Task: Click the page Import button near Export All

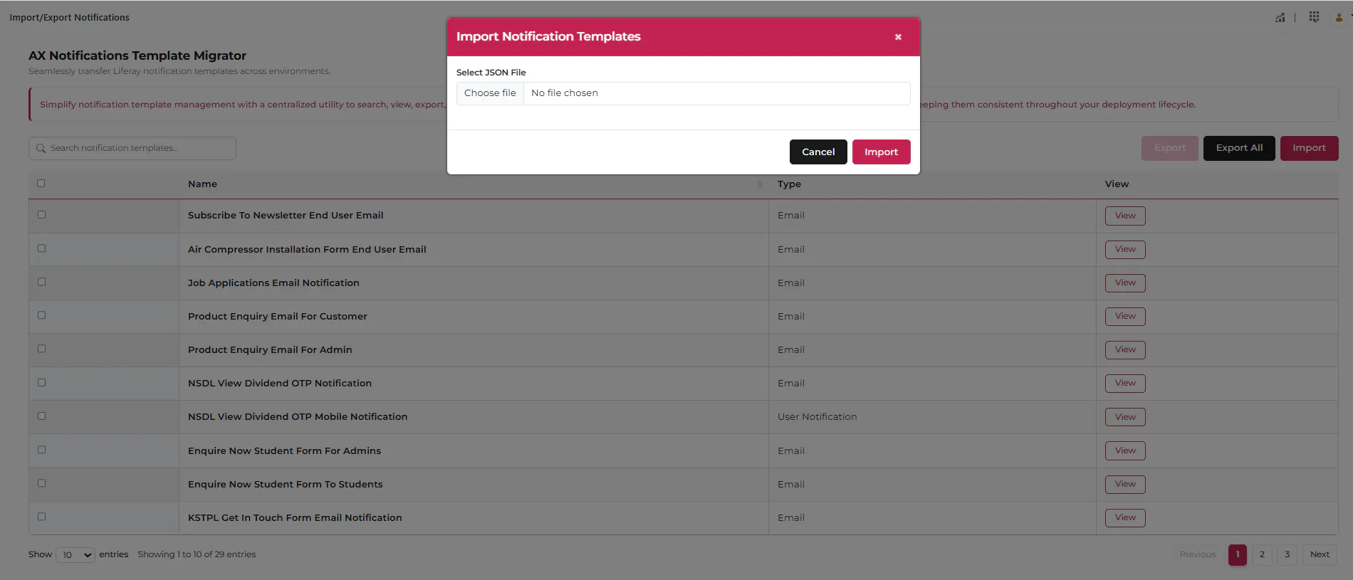Action: [x=1309, y=148]
